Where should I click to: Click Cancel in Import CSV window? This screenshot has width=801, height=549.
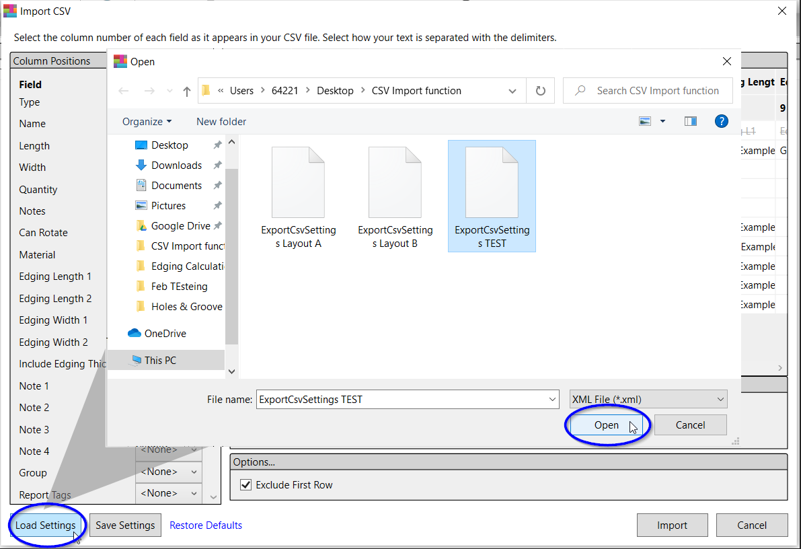[x=751, y=525]
